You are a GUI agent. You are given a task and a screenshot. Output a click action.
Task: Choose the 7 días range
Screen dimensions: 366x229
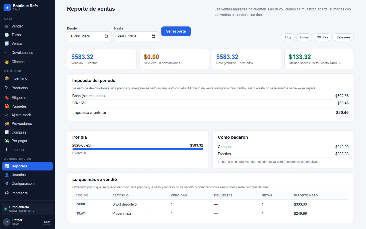click(304, 37)
